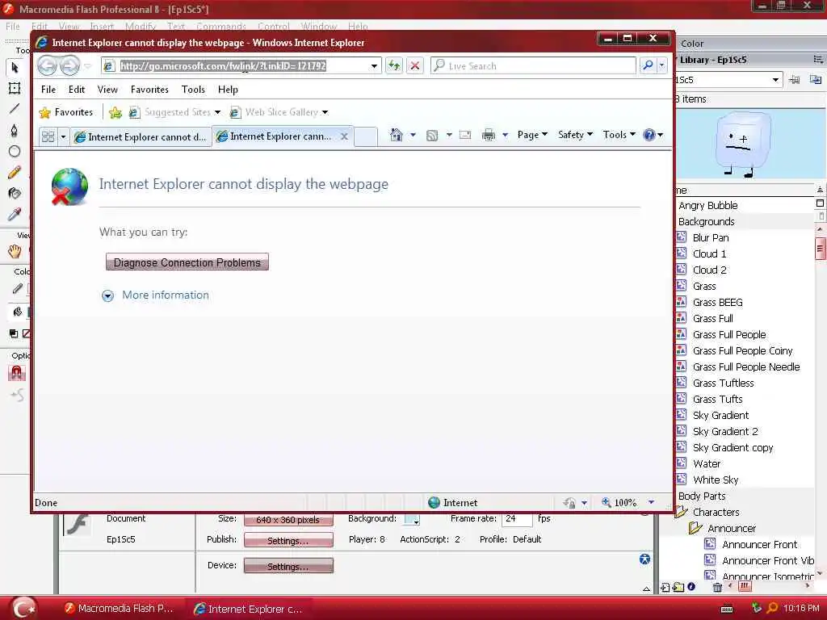
Task: Open the IE Help menu
Action: coord(228,90)
